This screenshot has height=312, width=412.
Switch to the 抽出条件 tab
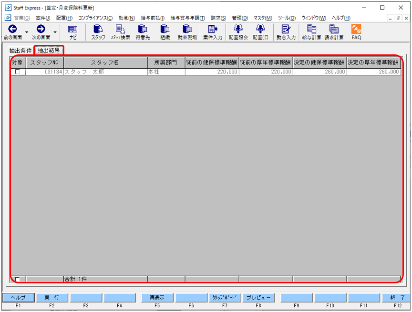pyautogui.click(x=20, y=51)
